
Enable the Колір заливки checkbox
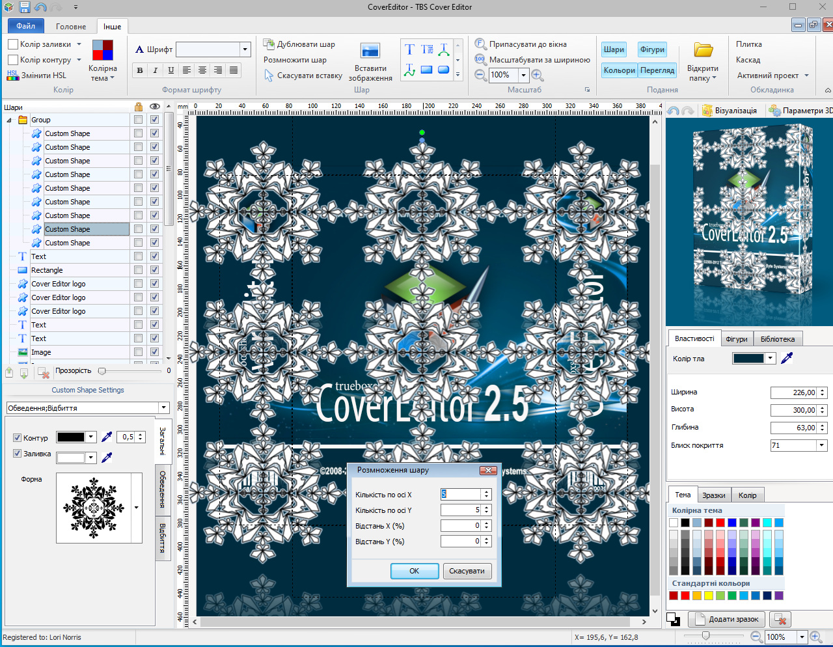(x=13, y=44)
